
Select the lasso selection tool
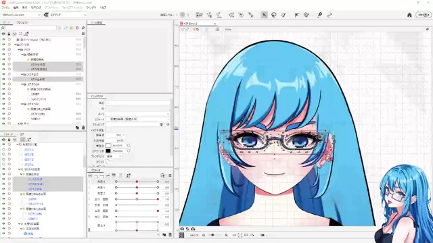pos(273,15)
